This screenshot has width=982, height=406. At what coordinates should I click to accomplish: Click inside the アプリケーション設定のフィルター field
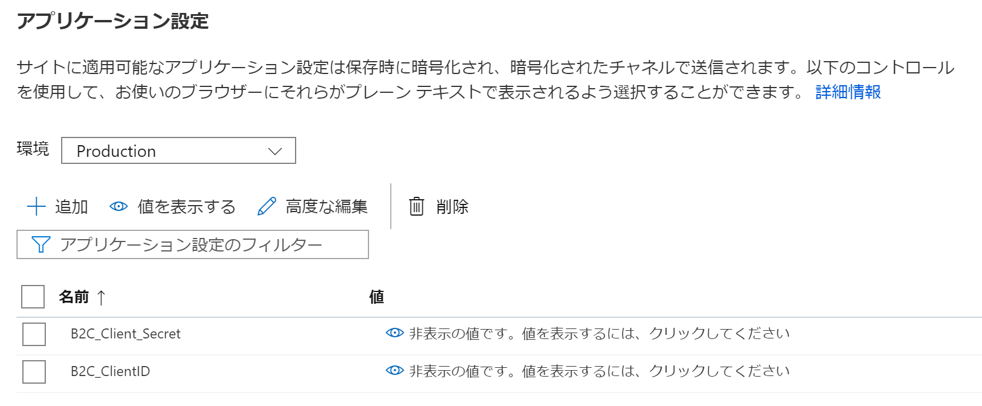[194, 244]
